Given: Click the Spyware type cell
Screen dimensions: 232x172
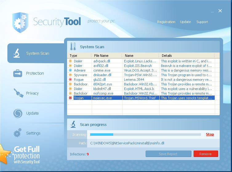Looking at the screenshot, I should [80, 75].
